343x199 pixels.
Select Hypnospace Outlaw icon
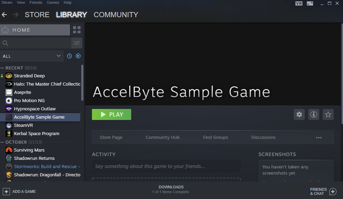point(9,109)
